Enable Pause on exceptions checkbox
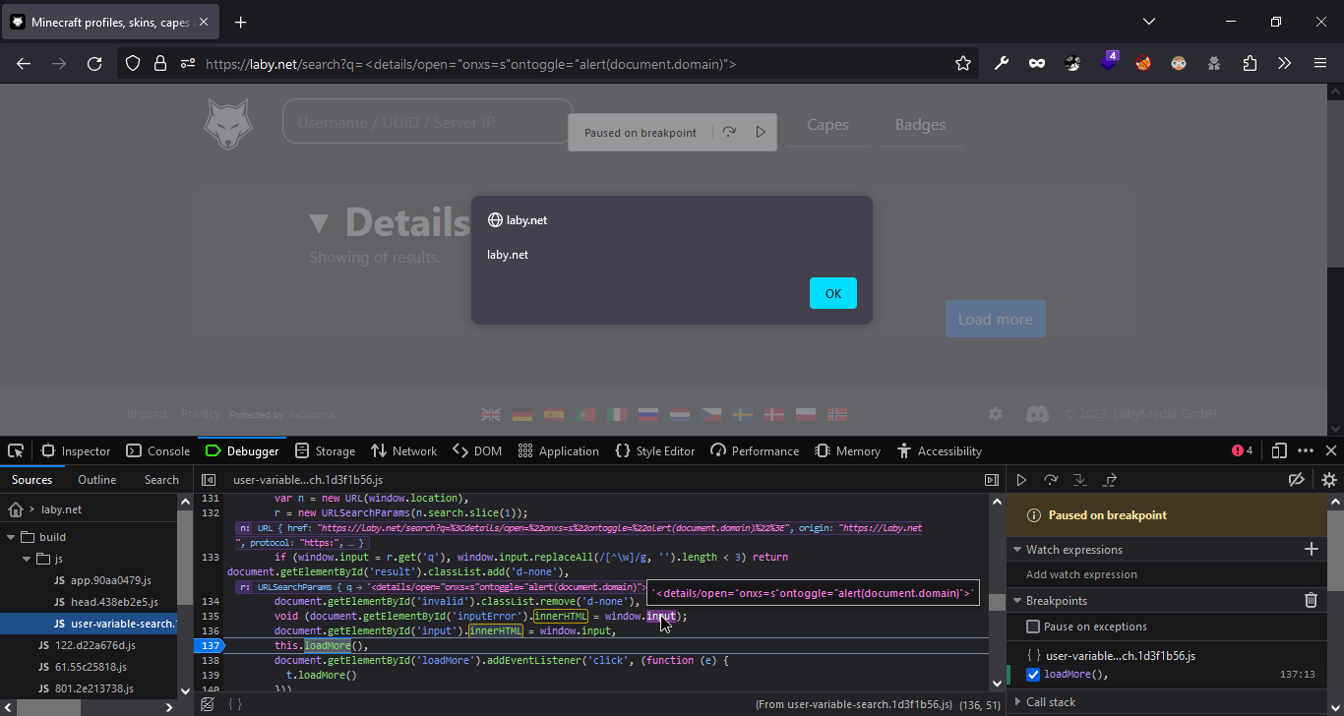The height and width of the screenshot is (716, 1344). 1033,626
